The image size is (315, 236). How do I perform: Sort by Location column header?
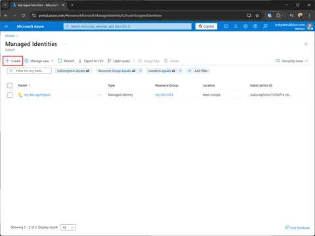(209, 85)
